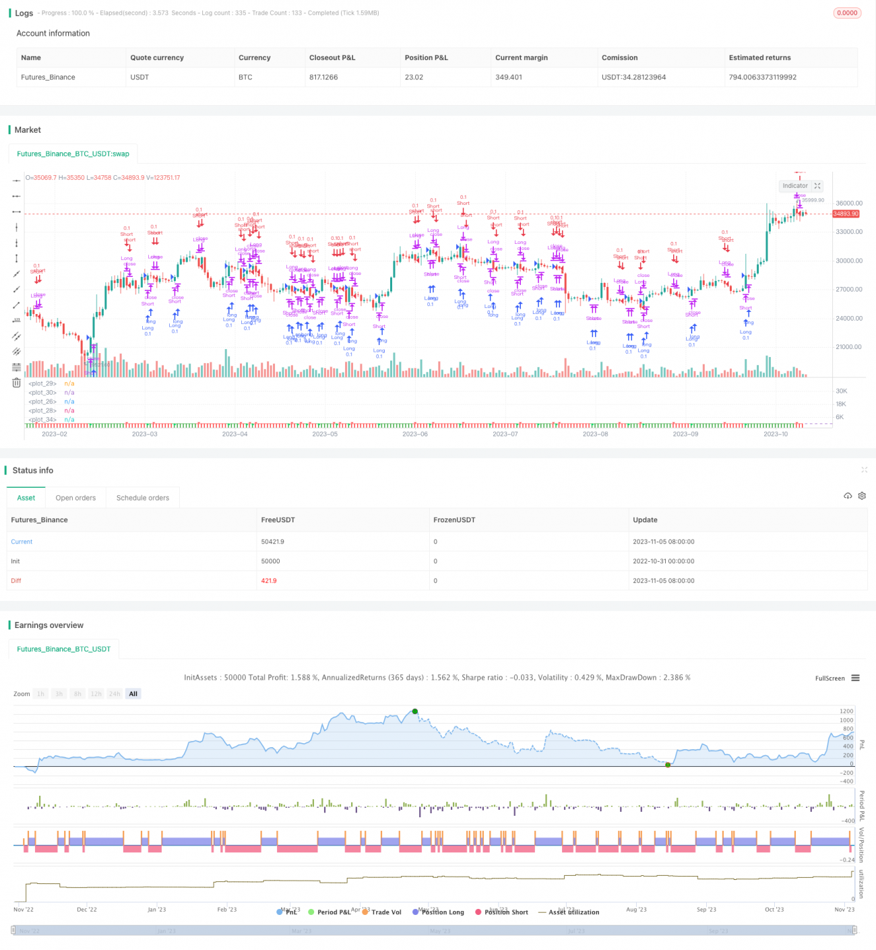Select the two-point horizontal line drawing tool
Image resolution: width=876 pixels, height=950 pixels.
pos(16,196)
